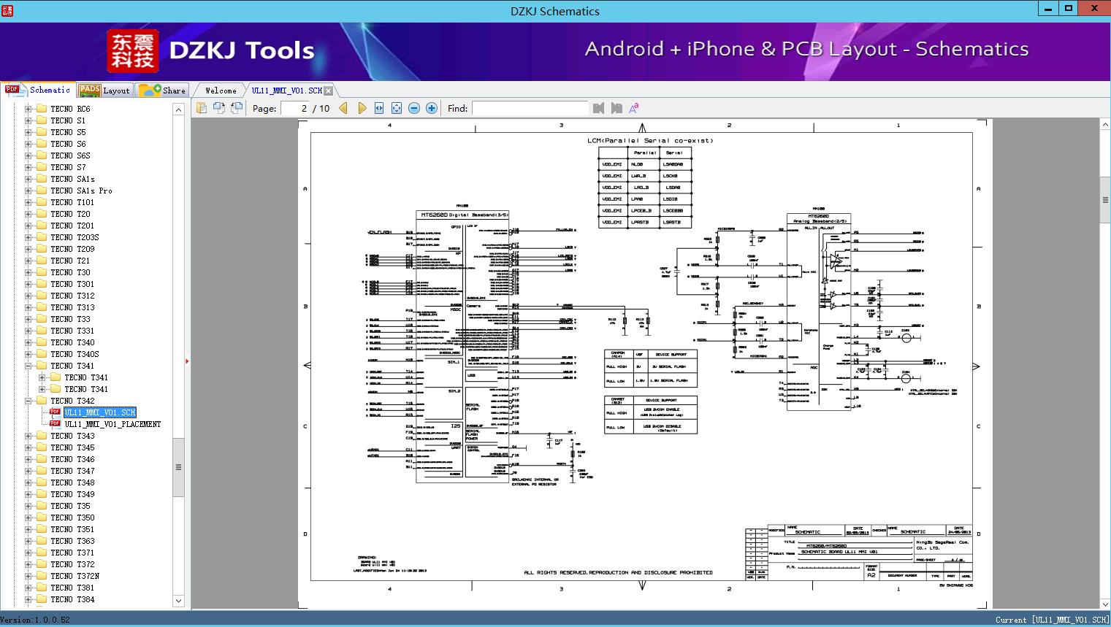Expand the TECNO T349 folder
Image resolution: width=1111 pixels, height=627 pixels.
click(x=28, y=494)
